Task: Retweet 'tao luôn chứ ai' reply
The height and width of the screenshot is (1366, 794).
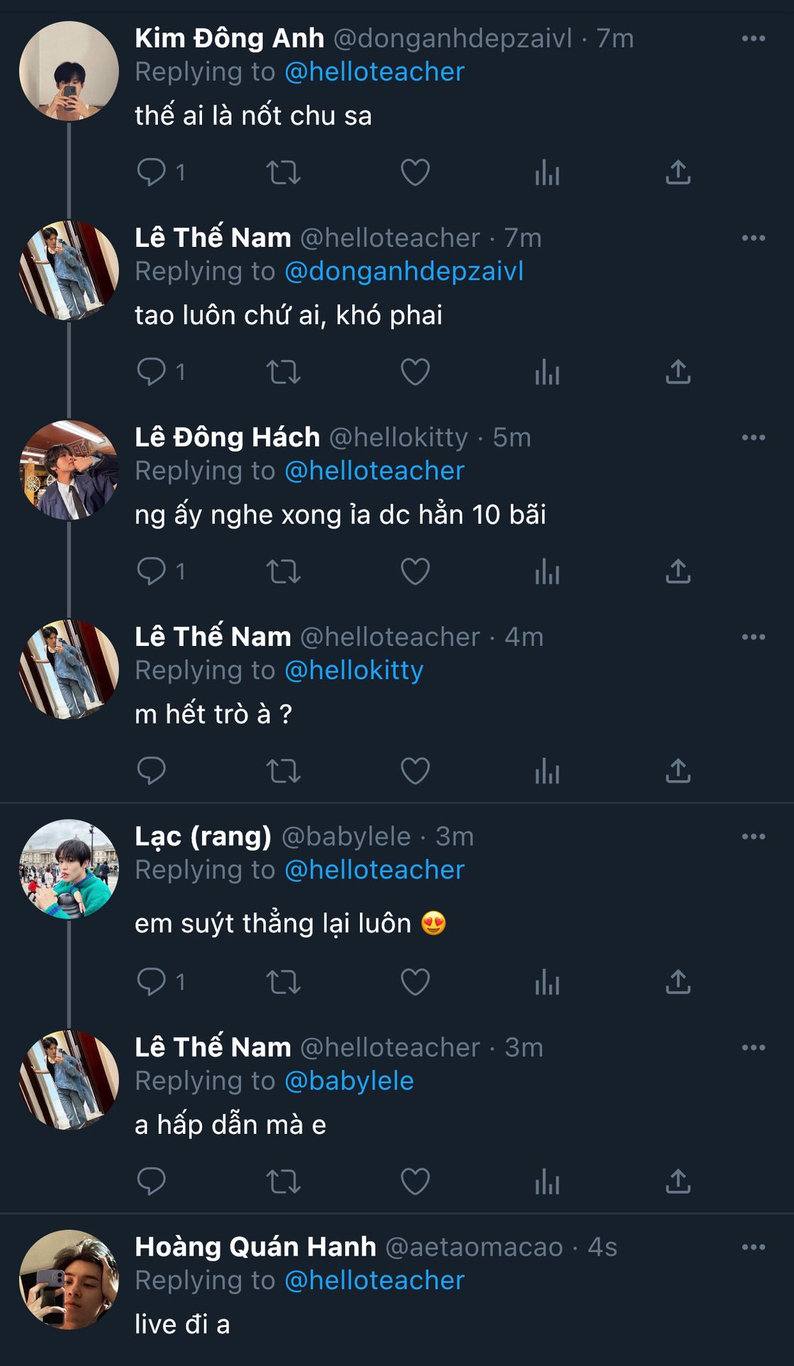Action: click(x=283, y=371)
